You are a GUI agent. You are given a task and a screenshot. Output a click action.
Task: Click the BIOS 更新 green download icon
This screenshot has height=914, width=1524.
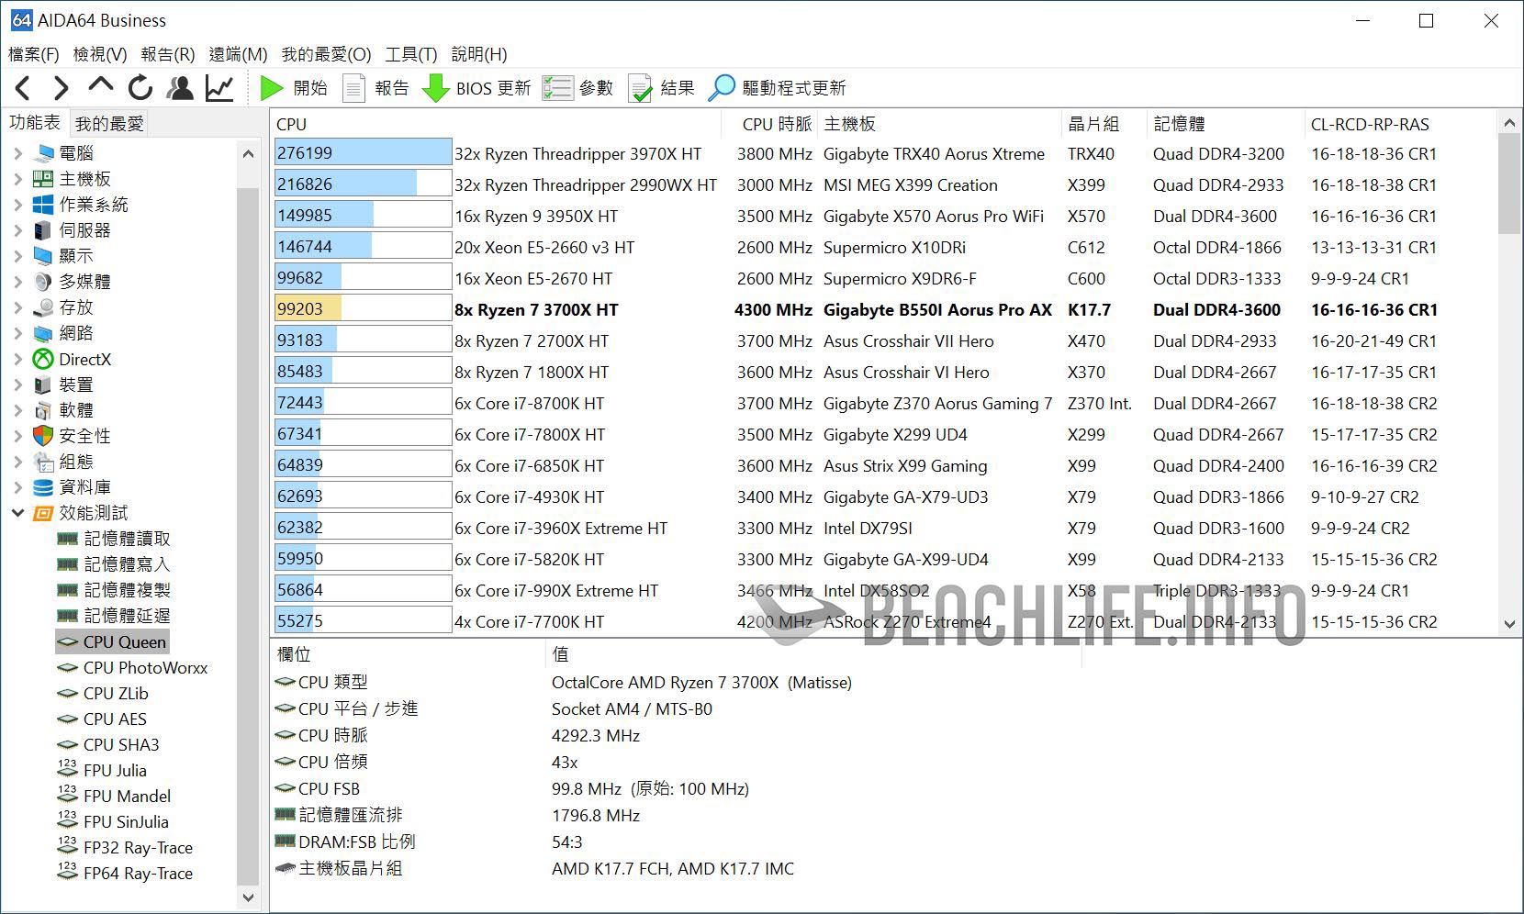pyautogui.click(x=435, y=88)
